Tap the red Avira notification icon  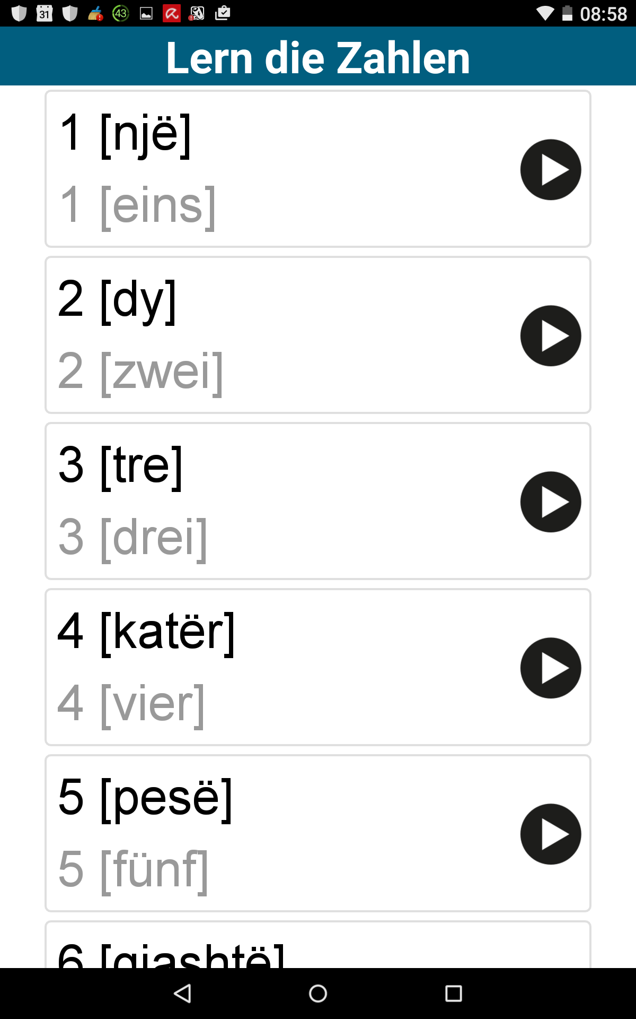click(x=172, y=13)
